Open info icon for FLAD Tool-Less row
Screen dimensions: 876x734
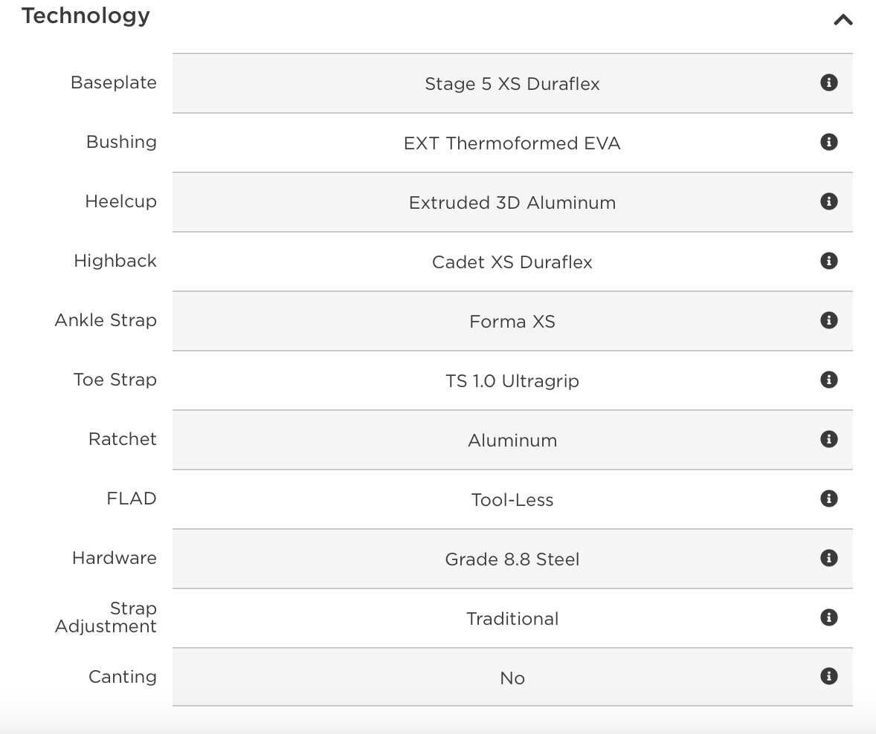pyautogui.click(x=828, y=498)
